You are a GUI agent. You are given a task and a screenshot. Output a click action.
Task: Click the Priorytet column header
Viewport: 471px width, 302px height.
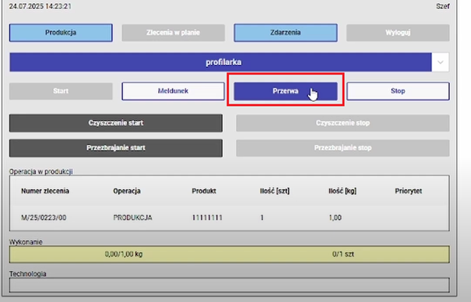408,191
